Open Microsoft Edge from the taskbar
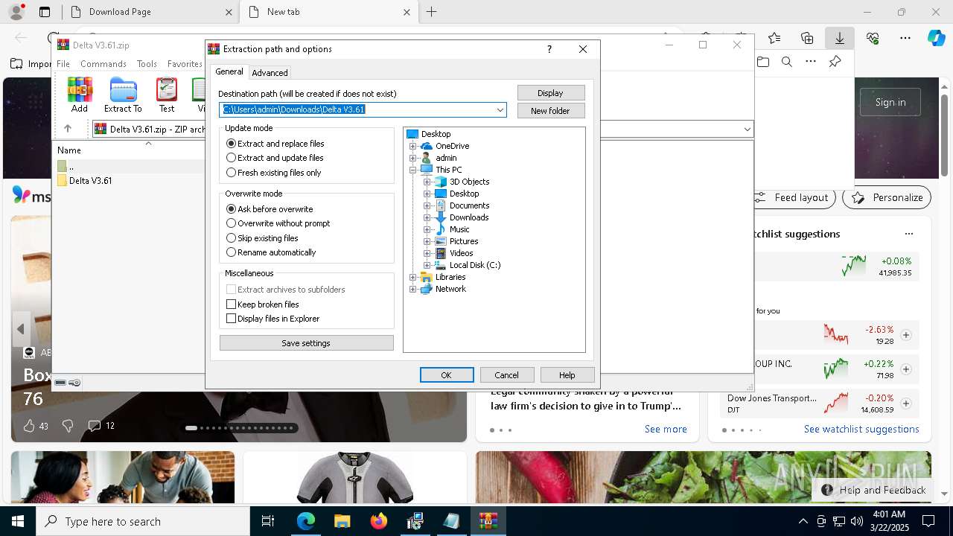 coord(306,522)
